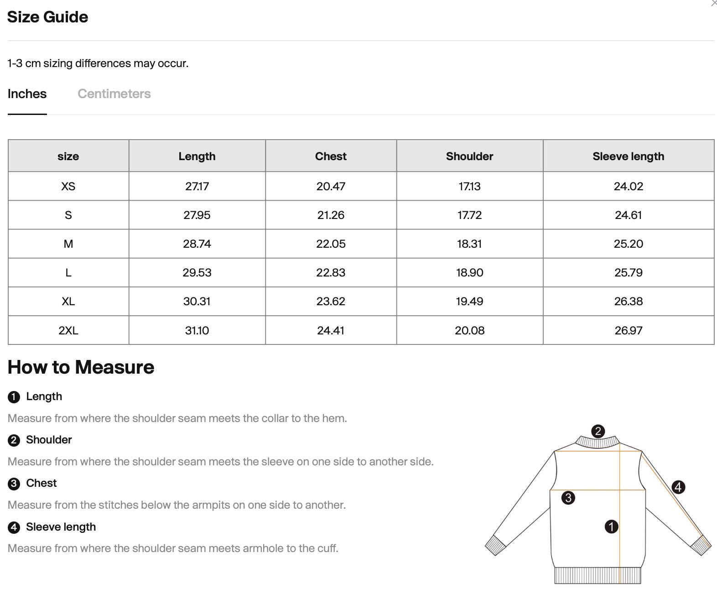Click marker 1 on the sweater body diagram
717x615 pixels.
click(x=611, y=526)
